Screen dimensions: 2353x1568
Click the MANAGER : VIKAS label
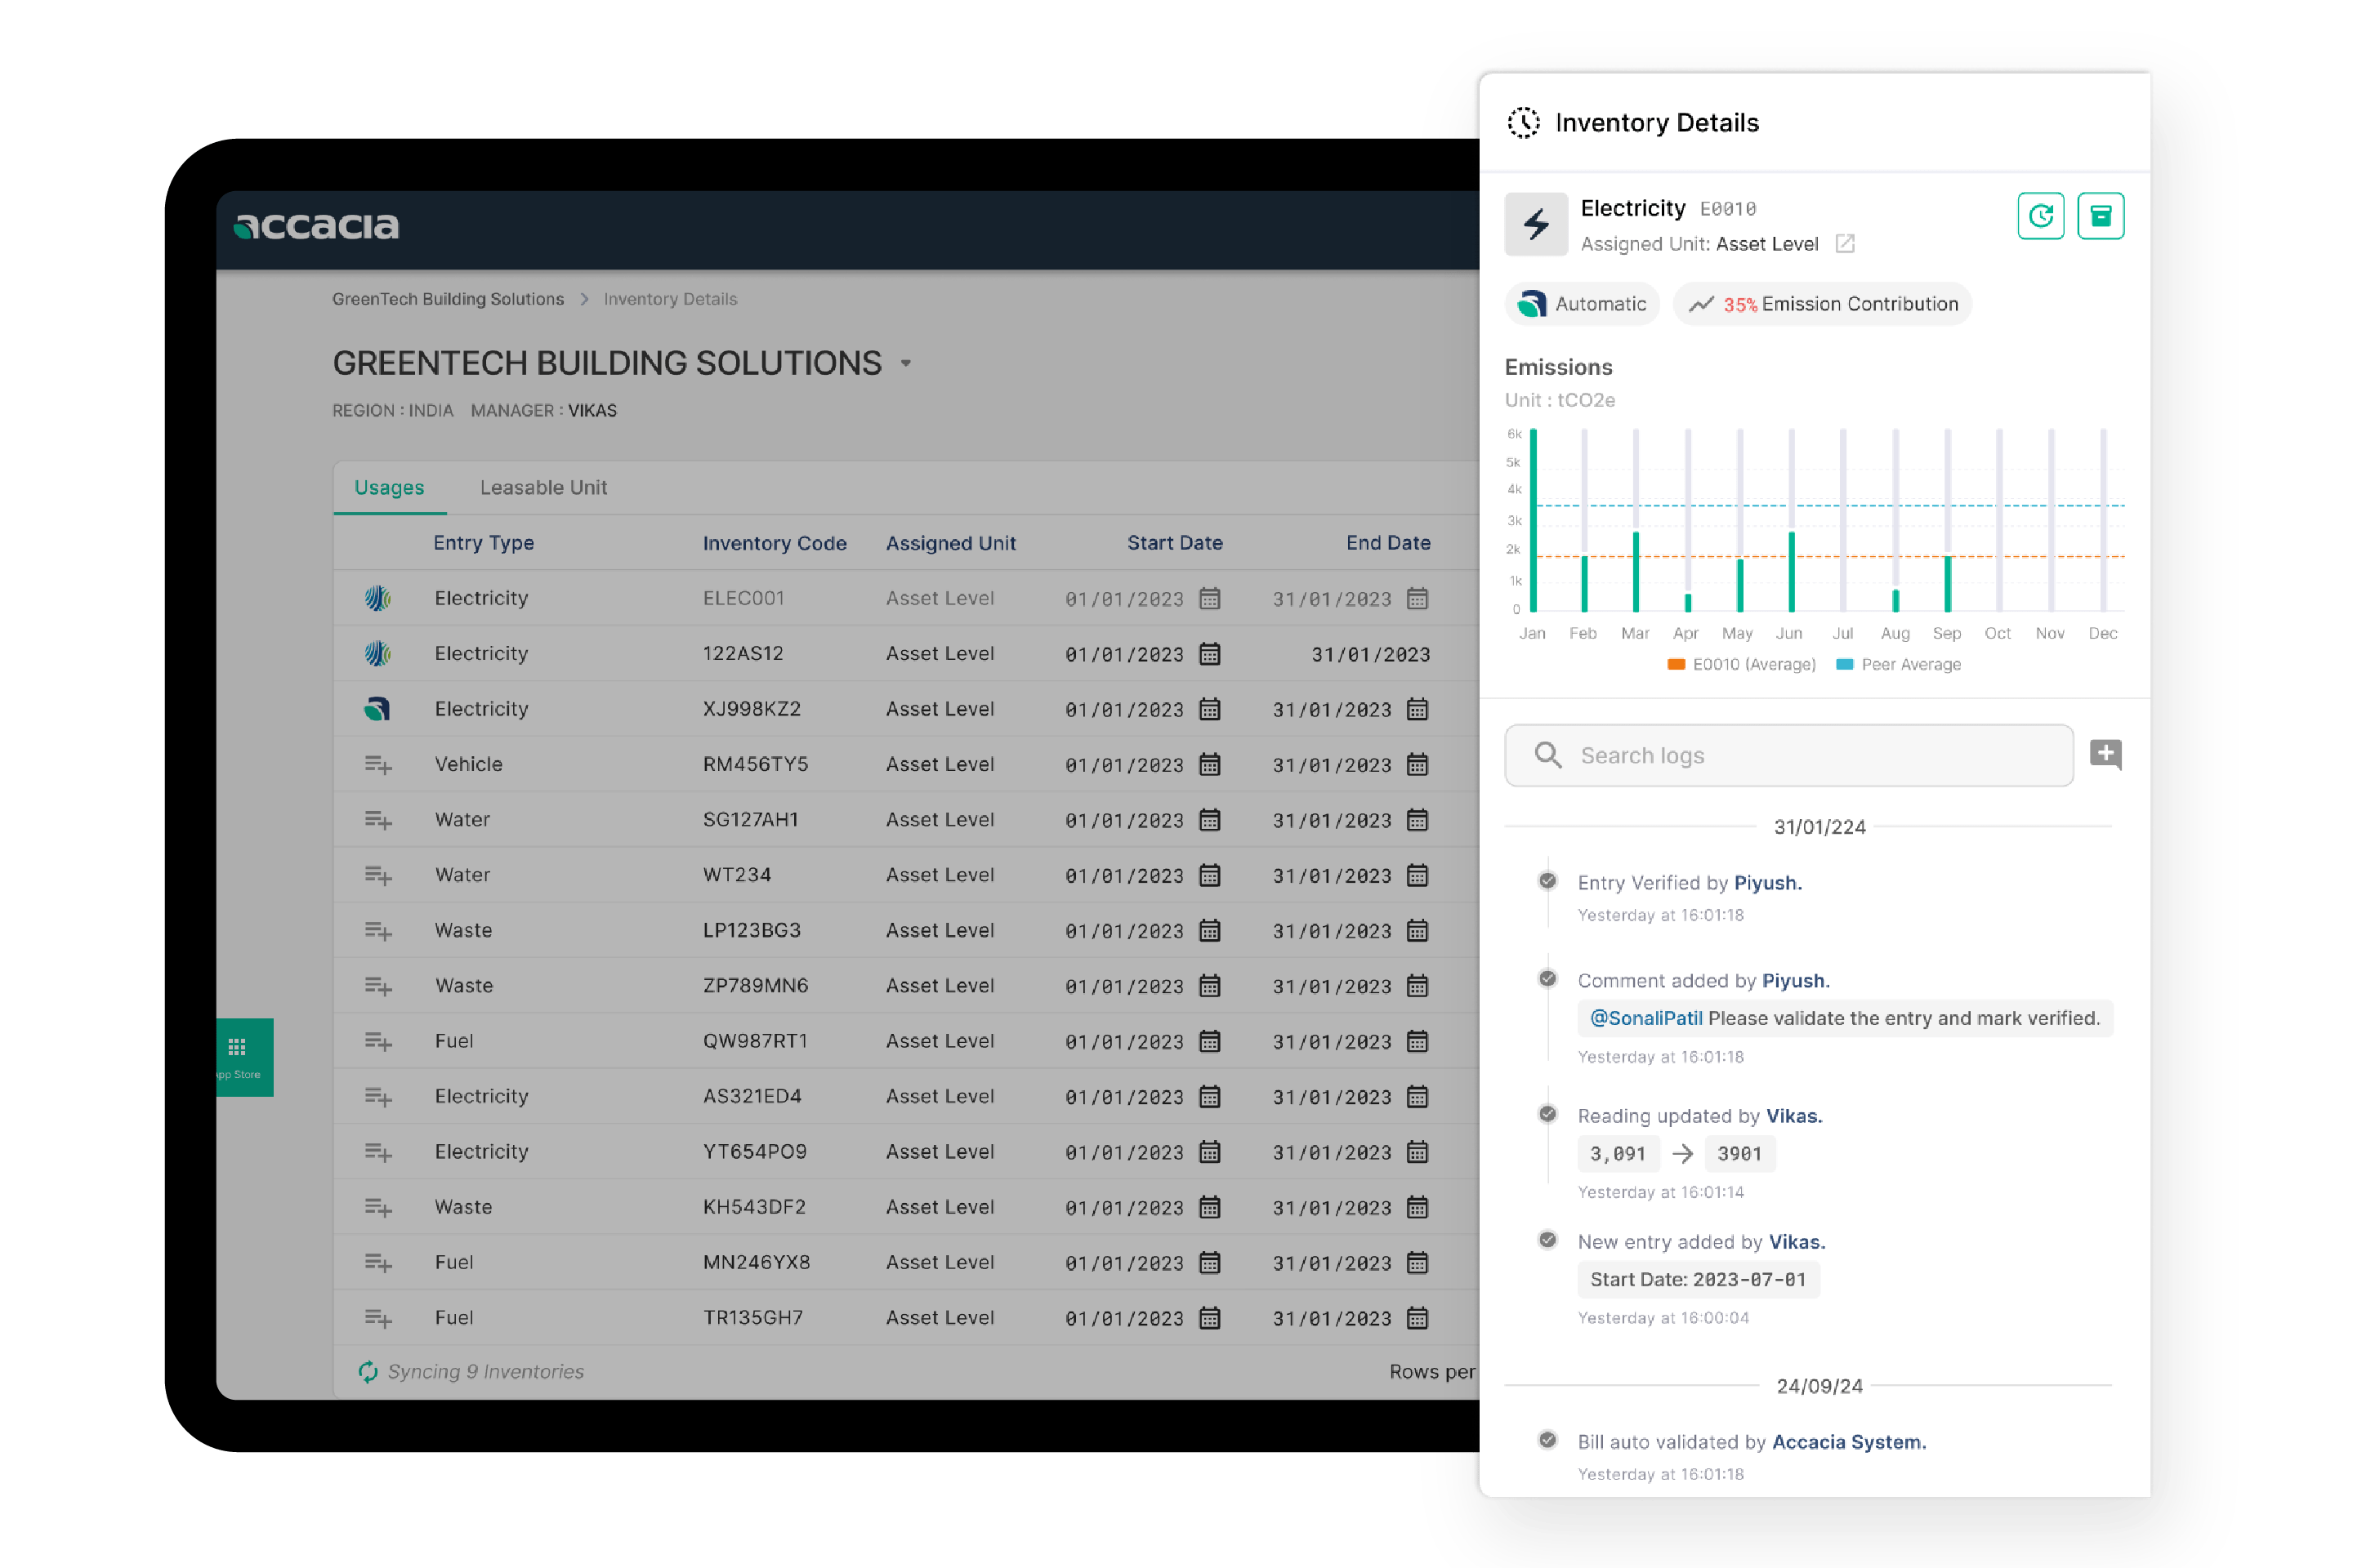(x=543, y=410)
